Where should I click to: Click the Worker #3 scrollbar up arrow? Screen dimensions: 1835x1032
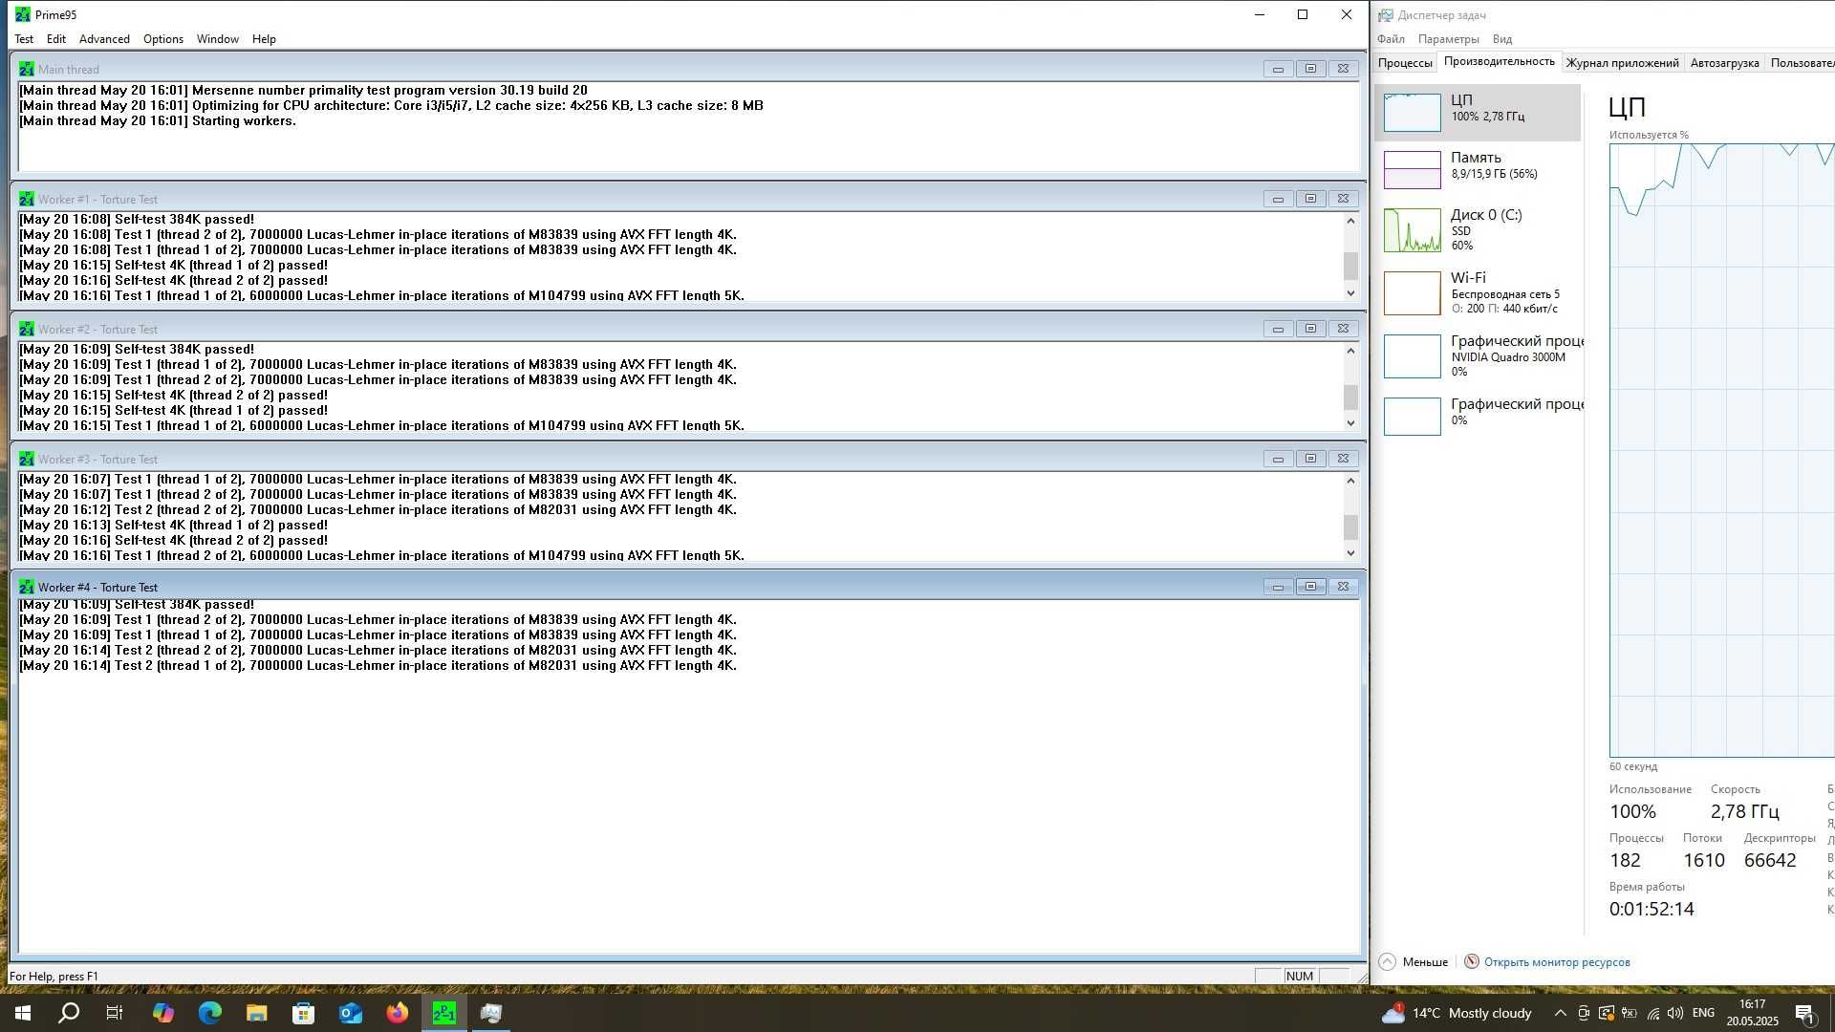(x=1350, y=481)
